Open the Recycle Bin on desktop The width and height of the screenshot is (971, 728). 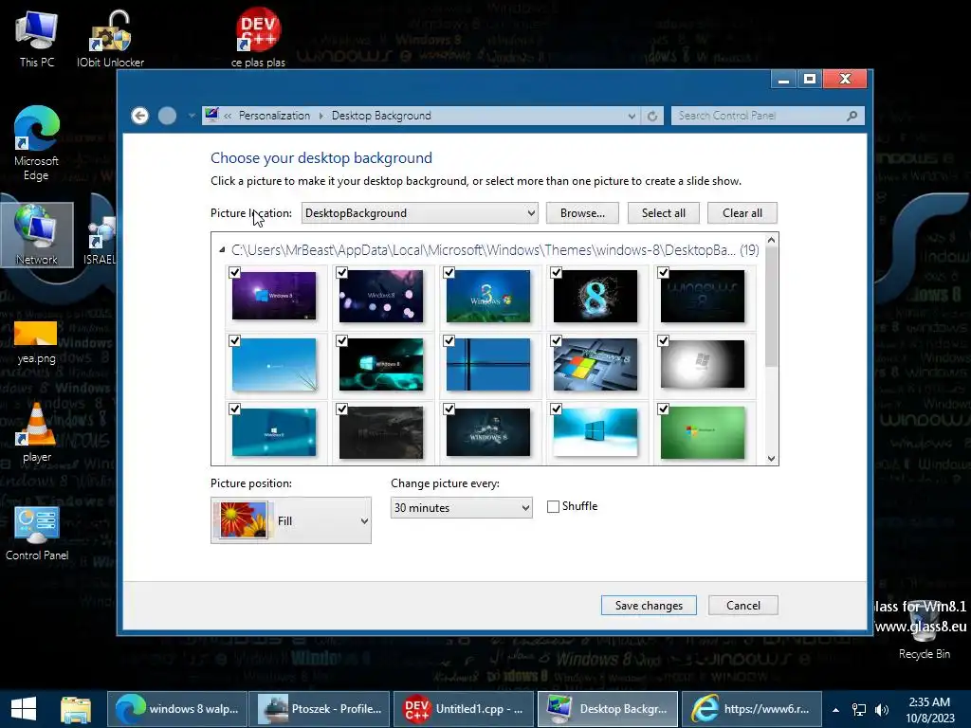tap(924, 630)
